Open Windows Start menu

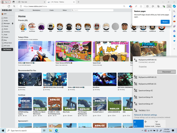click(x=3, y=131)
